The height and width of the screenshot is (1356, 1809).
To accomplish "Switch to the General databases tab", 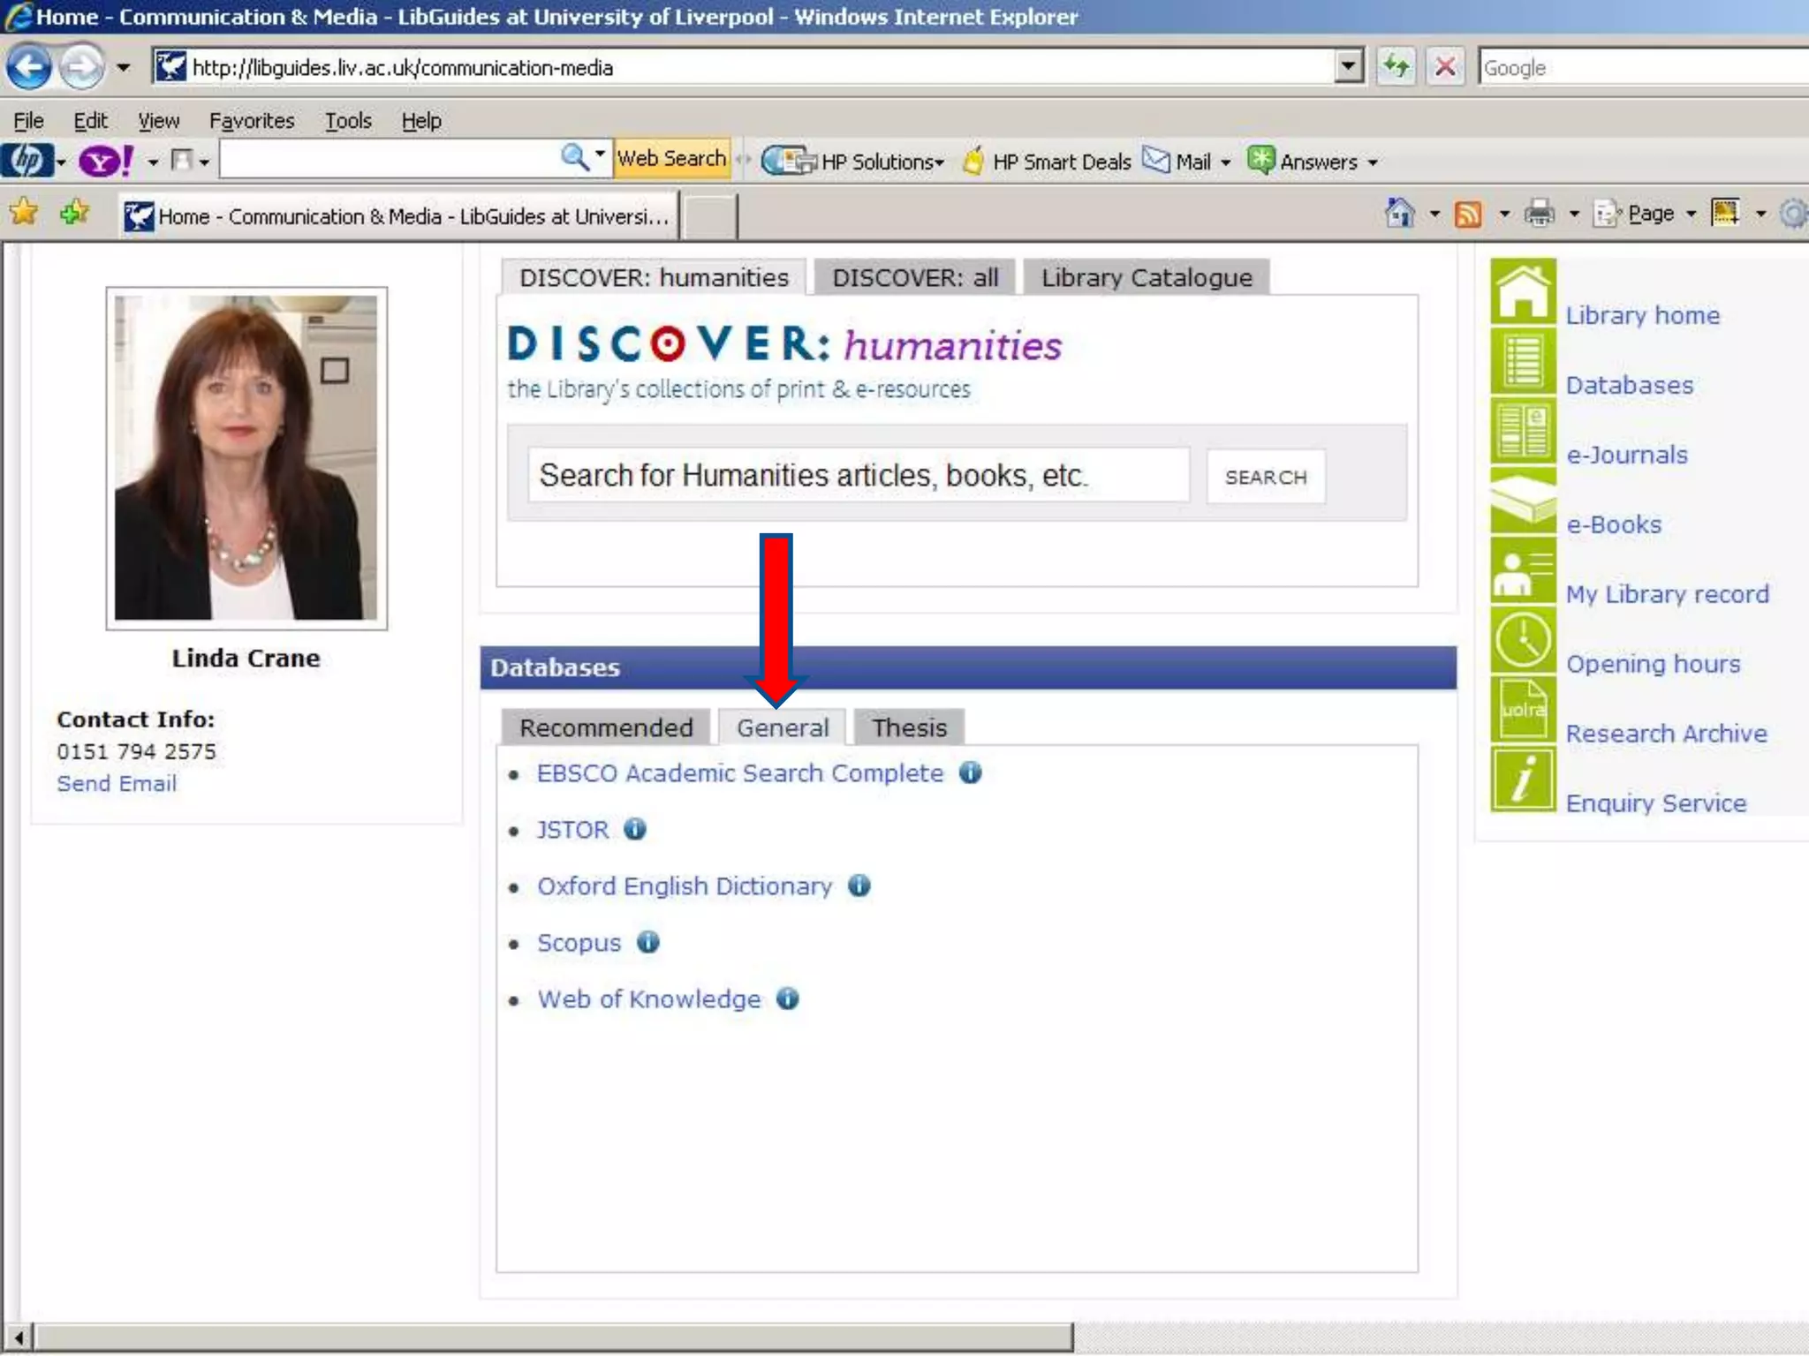I will pos(782,727).
